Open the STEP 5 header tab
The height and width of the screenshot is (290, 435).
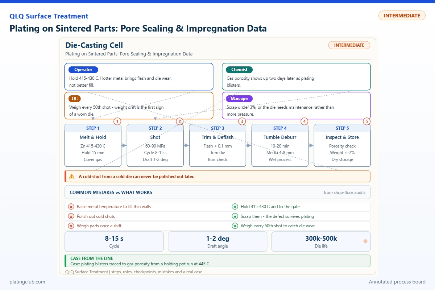(x=343, y=128)
